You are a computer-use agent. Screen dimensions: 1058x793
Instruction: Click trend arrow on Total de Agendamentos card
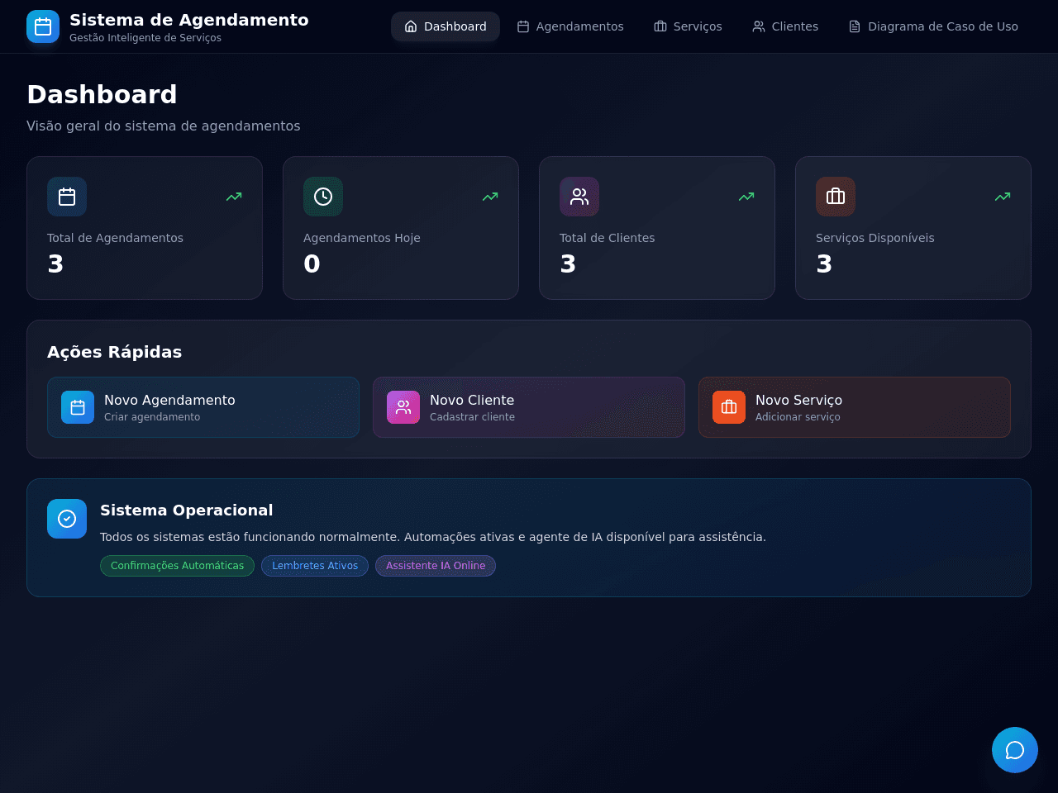tap(234, 197)
